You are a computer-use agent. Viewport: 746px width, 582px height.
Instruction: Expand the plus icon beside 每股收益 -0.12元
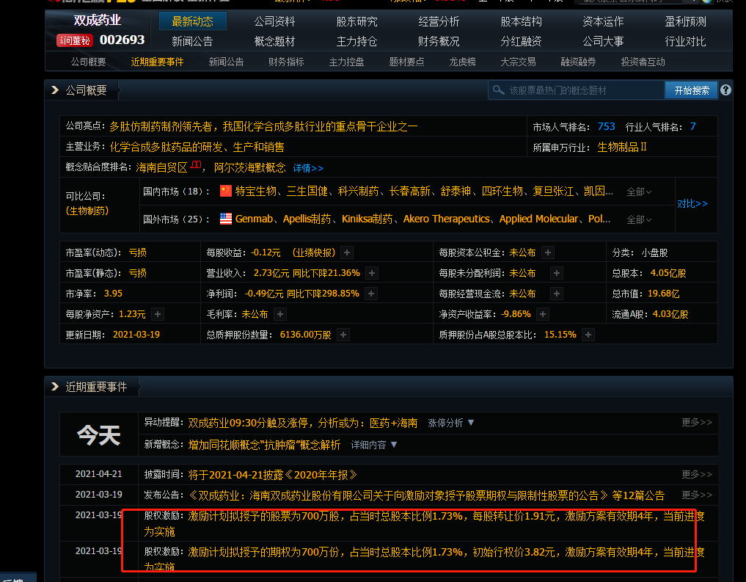[x=347, y=252]
